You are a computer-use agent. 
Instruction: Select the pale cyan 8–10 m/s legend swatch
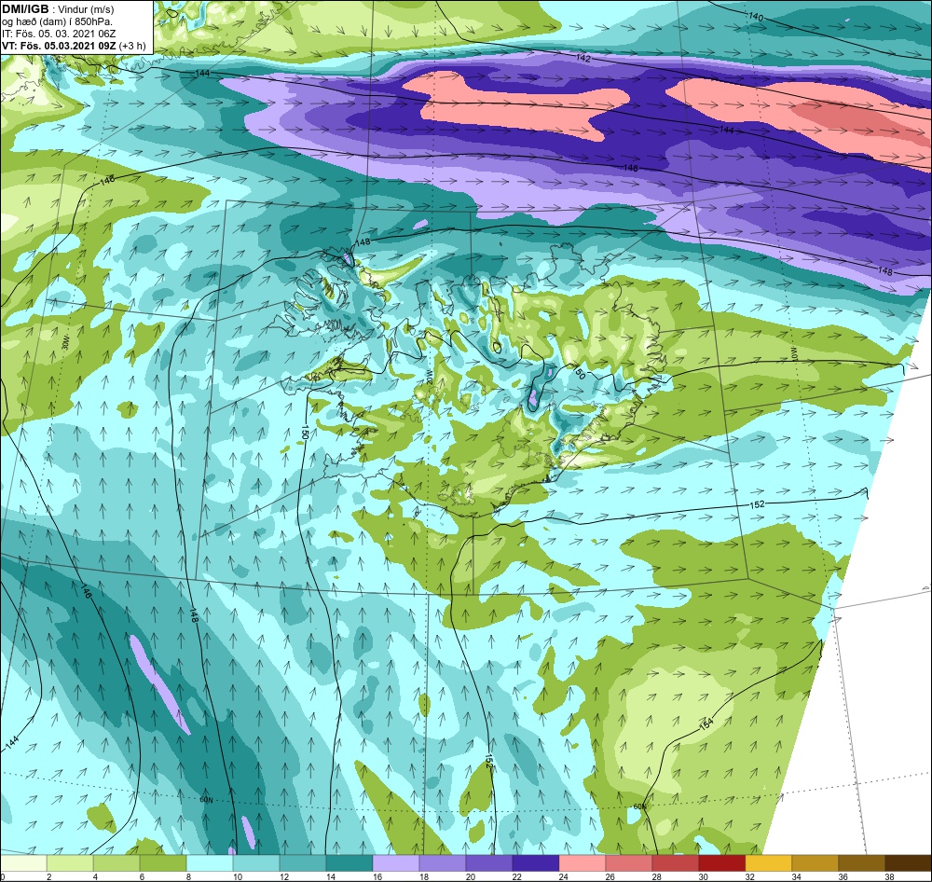pos(210,863)
